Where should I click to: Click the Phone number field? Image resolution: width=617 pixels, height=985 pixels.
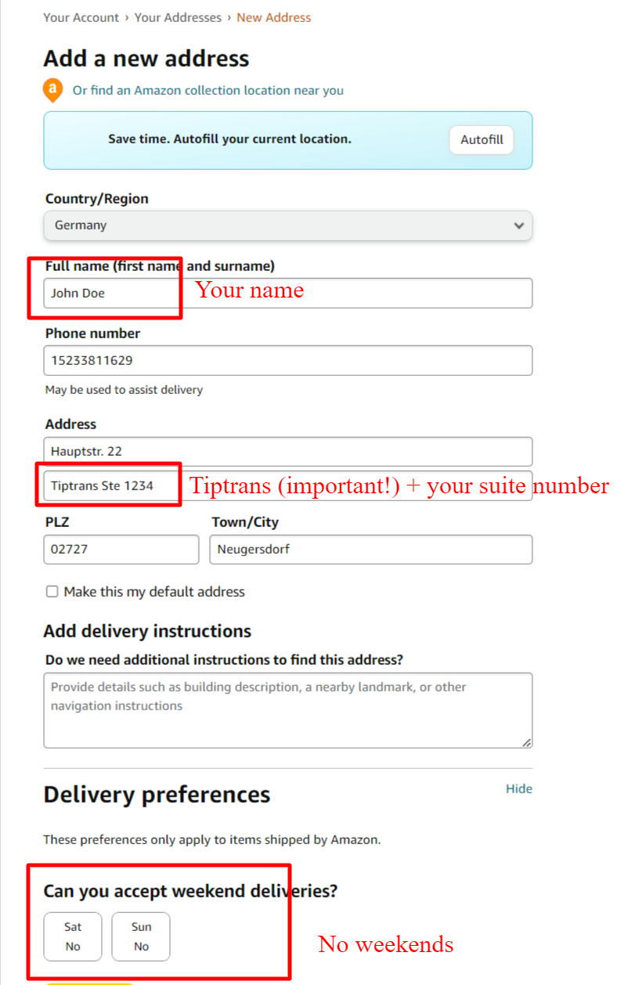(287, 361)
